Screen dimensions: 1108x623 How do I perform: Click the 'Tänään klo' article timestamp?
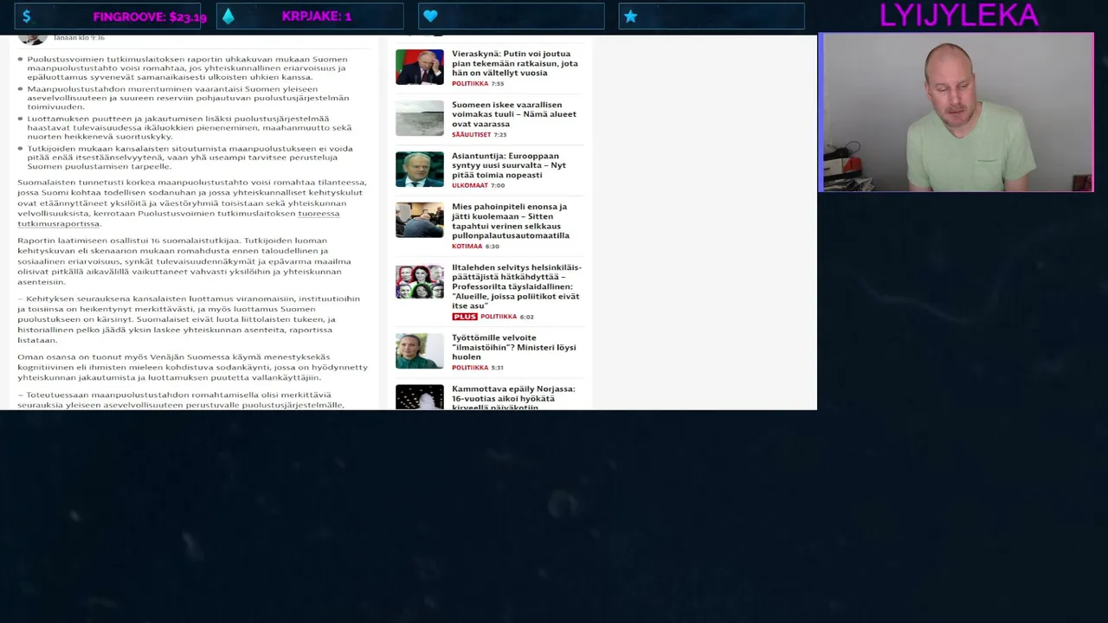click(x=79, y=38)
